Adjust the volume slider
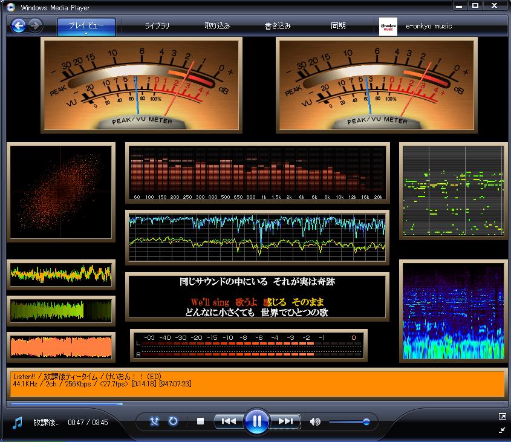511x442 pixels. (366, 421)
